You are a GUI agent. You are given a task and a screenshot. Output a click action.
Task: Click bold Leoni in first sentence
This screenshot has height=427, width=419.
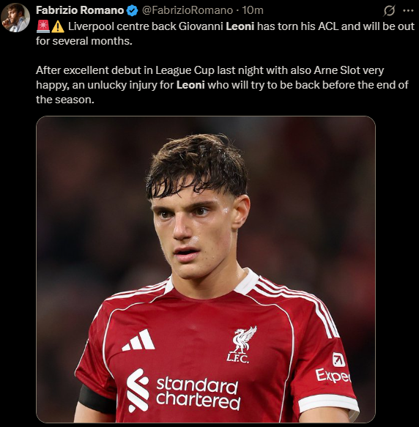point(240,26)
